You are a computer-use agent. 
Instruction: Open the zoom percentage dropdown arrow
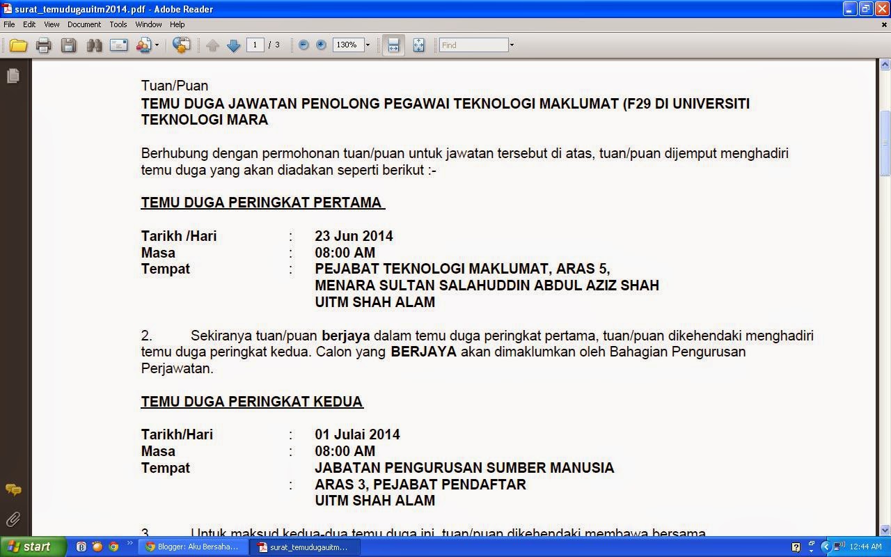tap(368, 45)
